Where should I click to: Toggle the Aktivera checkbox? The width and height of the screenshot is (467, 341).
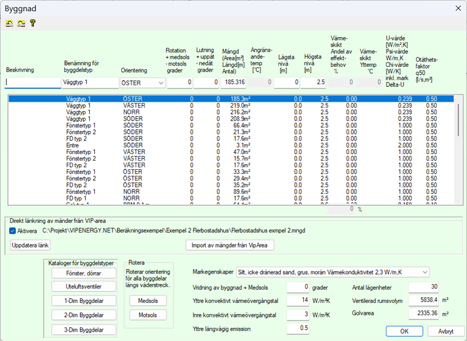tap(14, 231)
